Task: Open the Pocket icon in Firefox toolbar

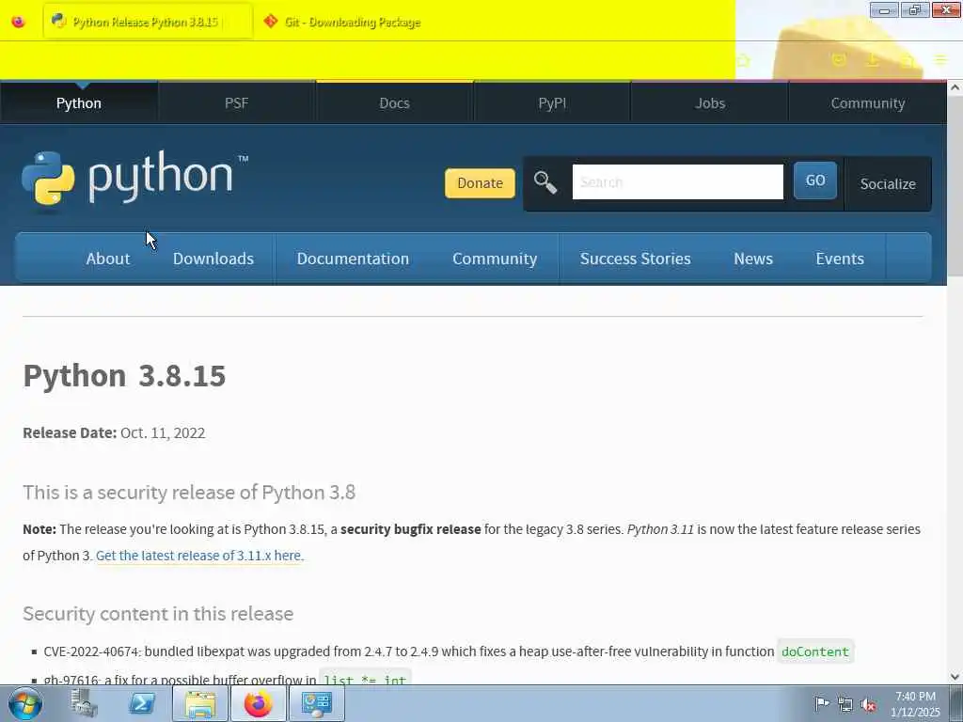Action: coord(838,59)
